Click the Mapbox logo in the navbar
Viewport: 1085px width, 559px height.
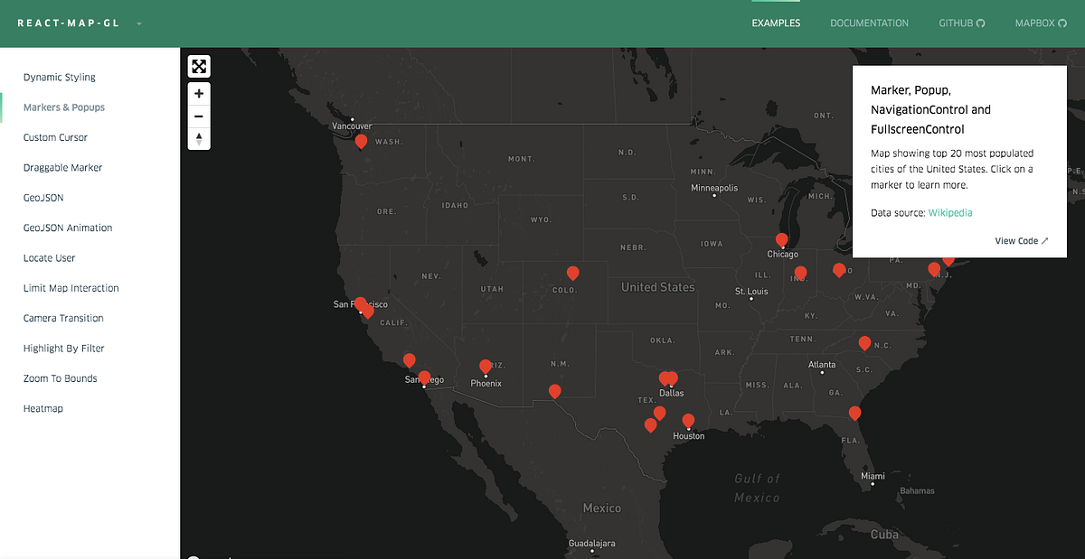1065,22
